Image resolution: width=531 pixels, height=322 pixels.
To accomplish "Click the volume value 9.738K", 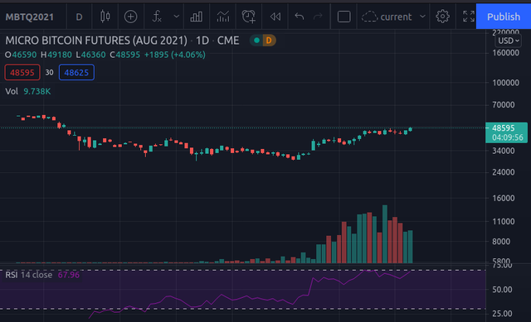I will pos(37,91).
